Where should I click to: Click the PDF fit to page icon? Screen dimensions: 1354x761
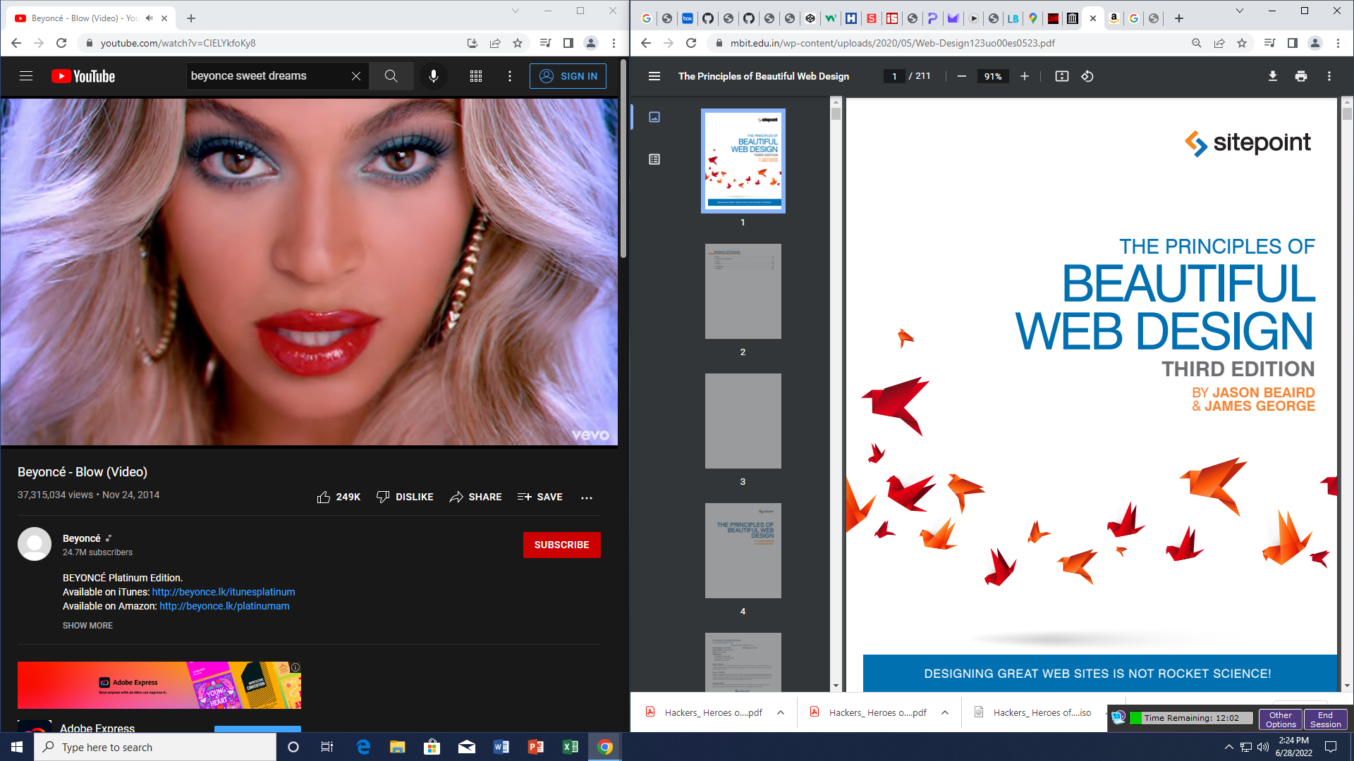coord(1061,76)
